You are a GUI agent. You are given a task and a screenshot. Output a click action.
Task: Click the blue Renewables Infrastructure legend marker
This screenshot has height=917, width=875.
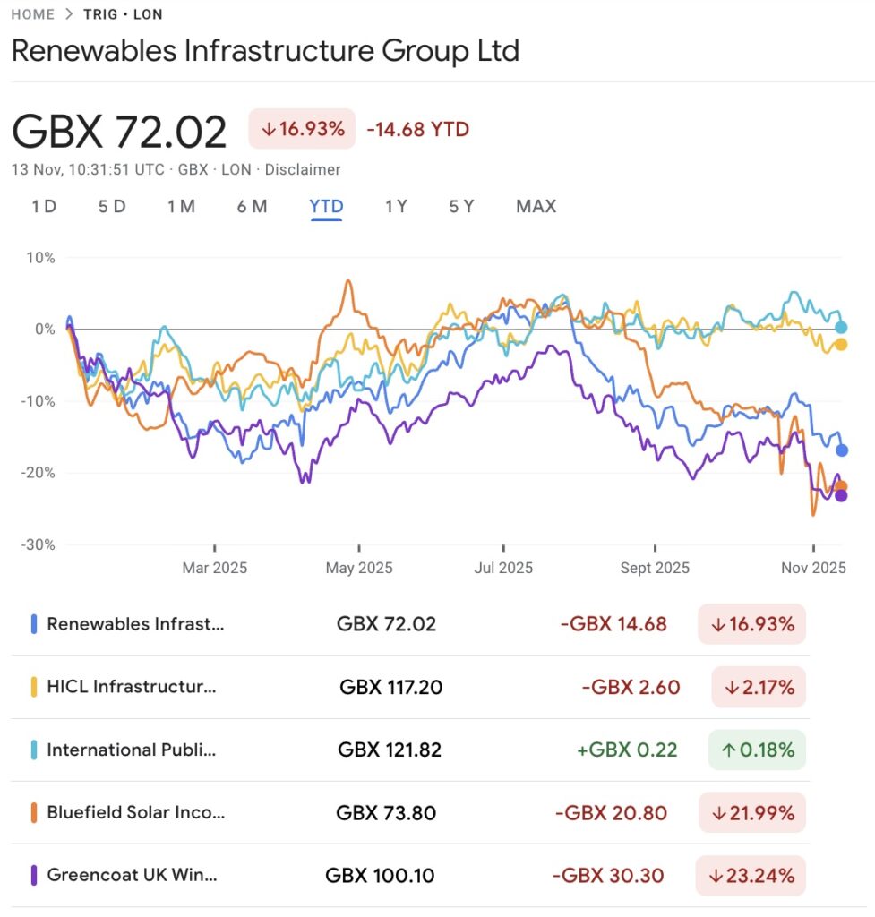[36, 624]
